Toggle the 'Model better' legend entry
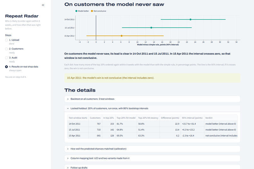The image size is (254, 169). coord(82,11)
